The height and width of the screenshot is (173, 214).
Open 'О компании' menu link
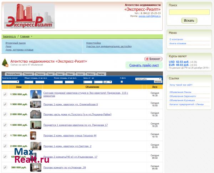(x=176, y=40)
